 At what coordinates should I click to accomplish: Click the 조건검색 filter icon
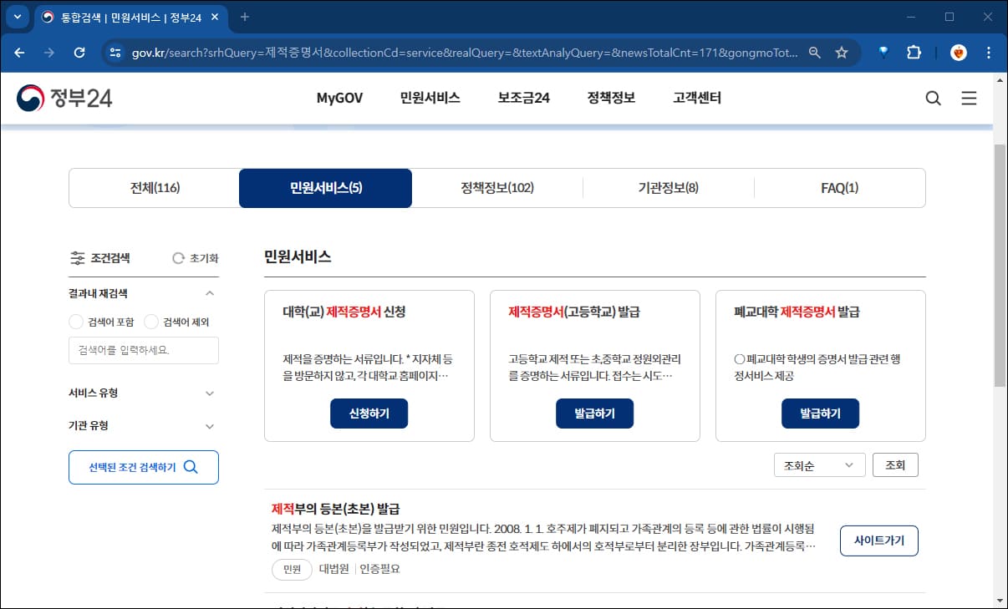tap(79, 258)
